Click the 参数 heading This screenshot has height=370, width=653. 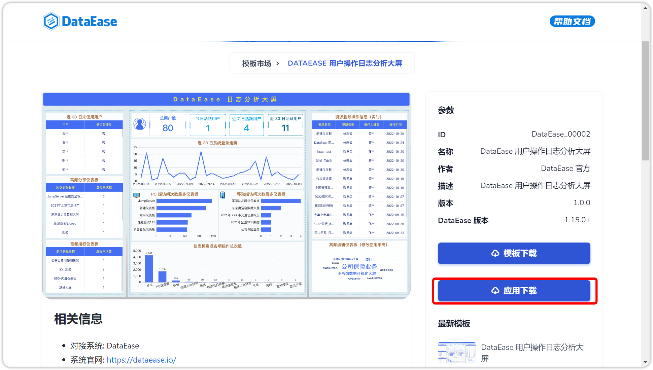pyautogui.click(x=446, y=110)
